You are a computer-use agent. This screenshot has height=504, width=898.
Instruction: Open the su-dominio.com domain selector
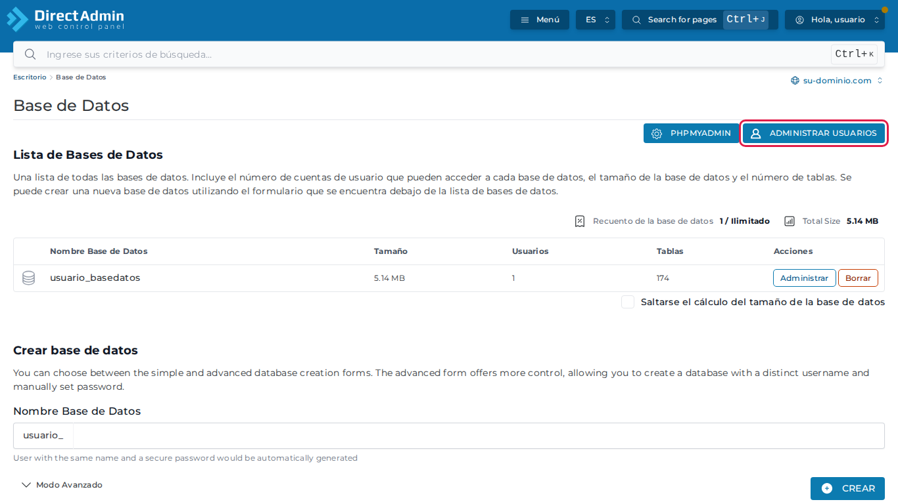click(x=837, y=81)
